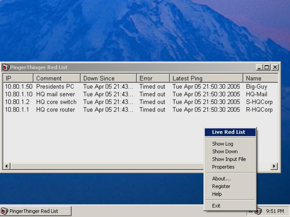
Task: Click Latest Ping time in HQ mail server row
Action: point(206,94)
